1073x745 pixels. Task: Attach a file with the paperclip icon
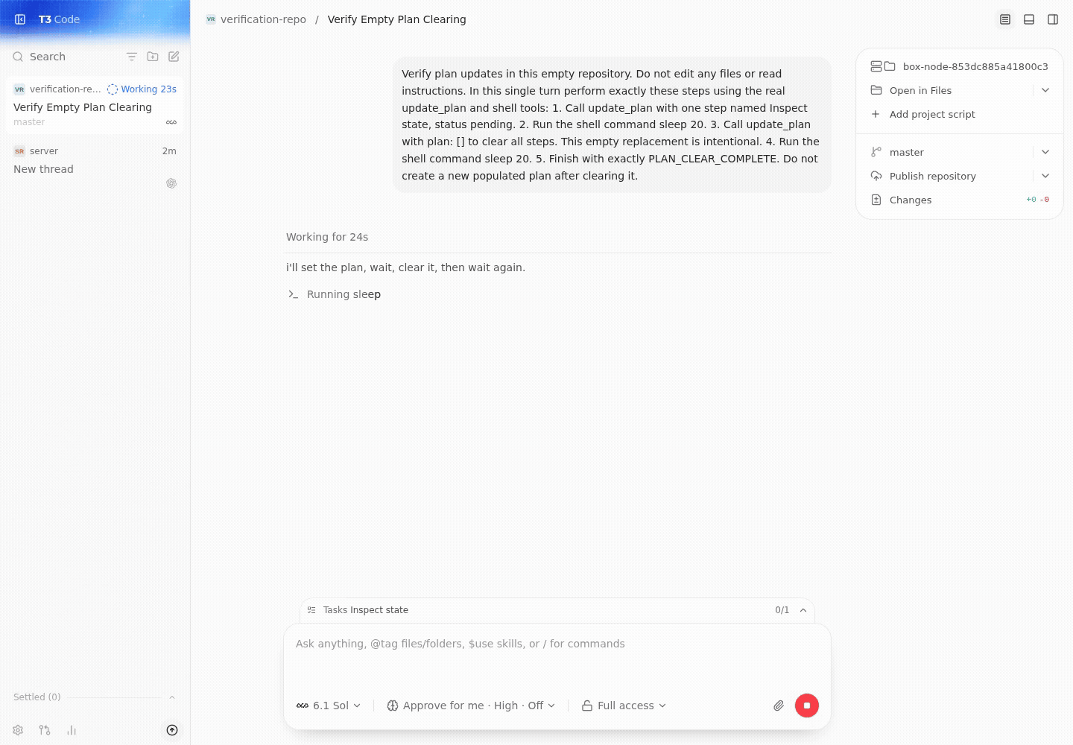779,706
